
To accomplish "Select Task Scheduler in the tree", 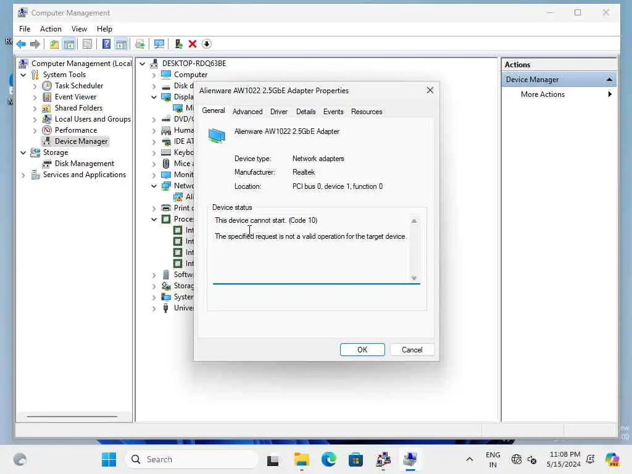I will 79,85.
